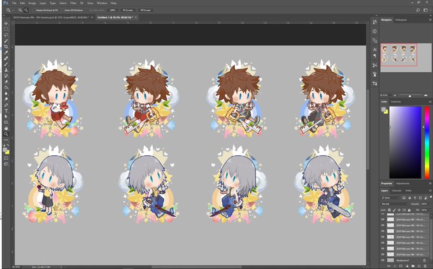Viewport: 433px width, 269px height.
Task: Click the new group folder icon
Action: [x=413, y=266]
